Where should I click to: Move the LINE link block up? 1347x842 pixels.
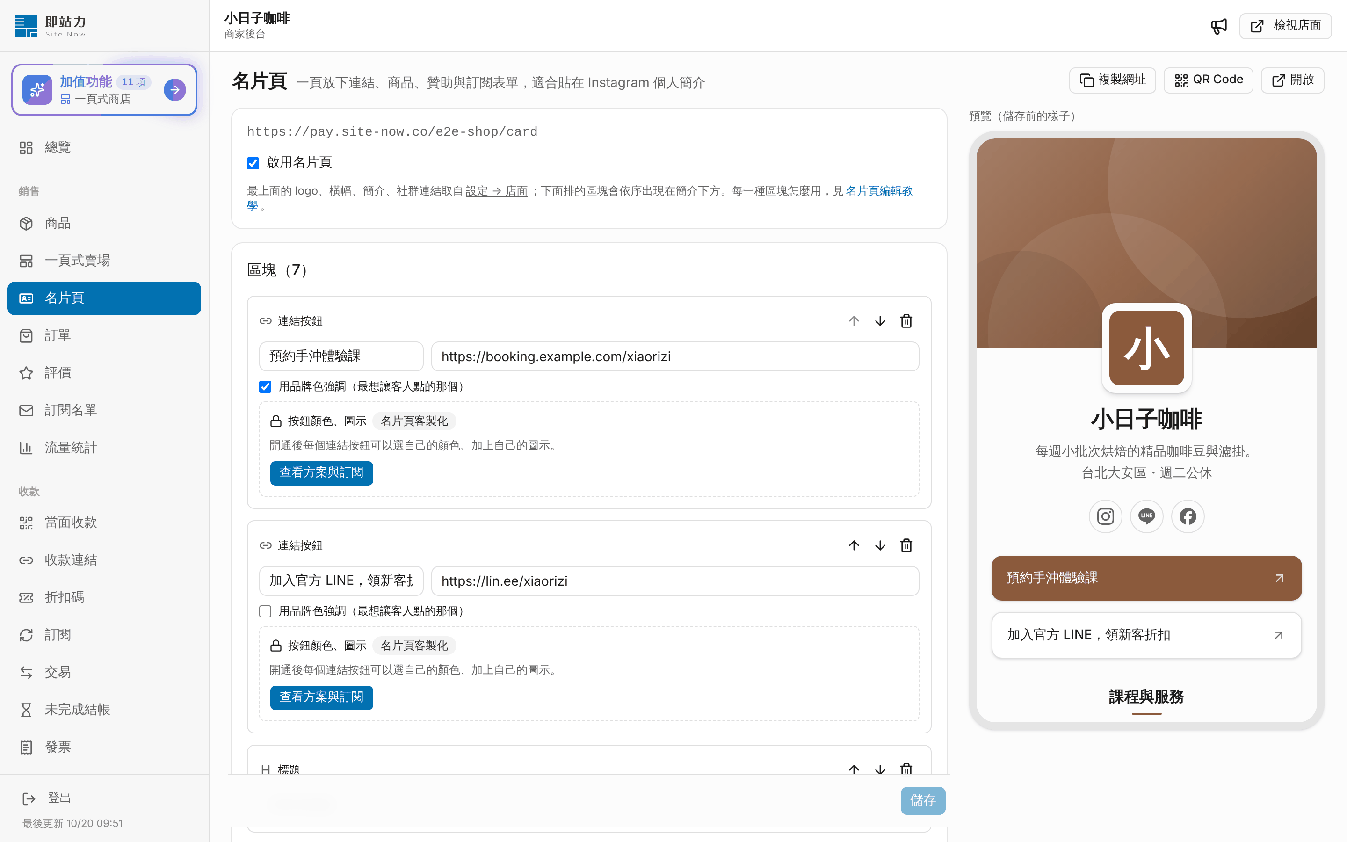point(854,545)
